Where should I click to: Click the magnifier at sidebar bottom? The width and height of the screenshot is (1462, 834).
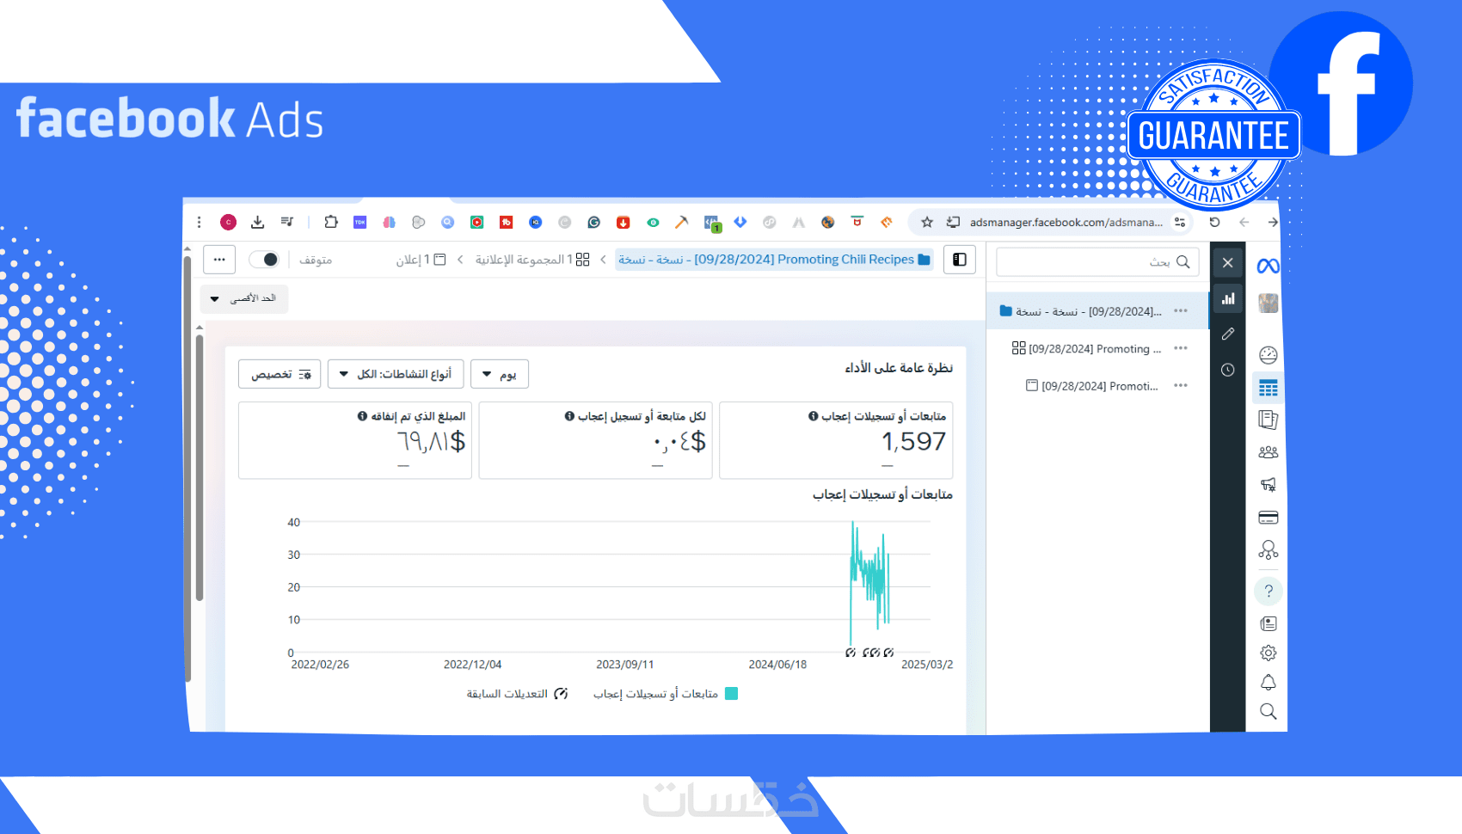[1268, 711]
